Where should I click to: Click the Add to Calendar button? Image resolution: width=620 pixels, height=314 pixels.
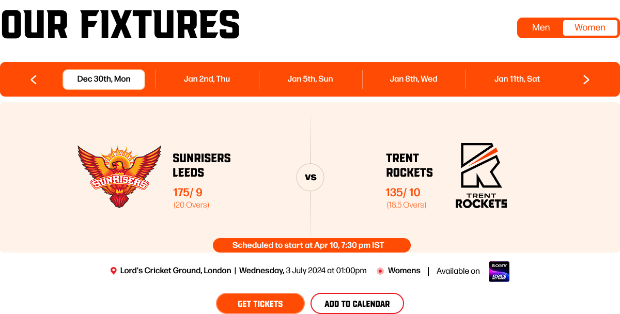[x=357, y=304]
